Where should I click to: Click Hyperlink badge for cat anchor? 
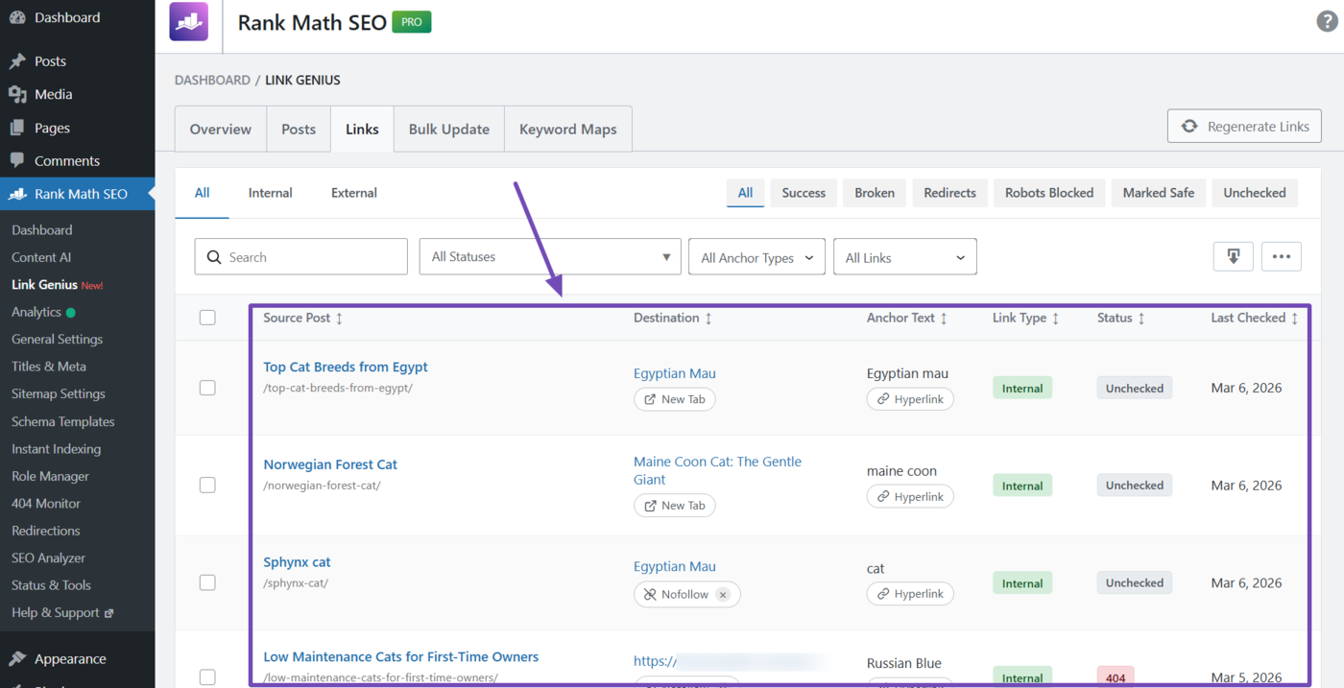pyautogui.click(x=910, y=594)
